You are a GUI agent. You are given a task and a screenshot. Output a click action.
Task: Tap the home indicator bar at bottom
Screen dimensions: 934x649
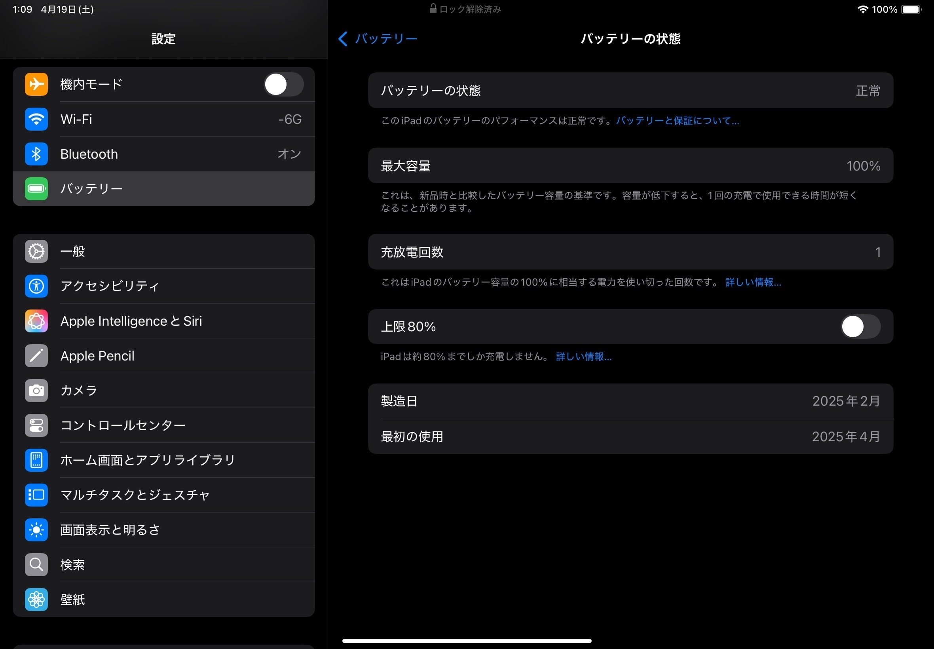(x=467, y=640)
